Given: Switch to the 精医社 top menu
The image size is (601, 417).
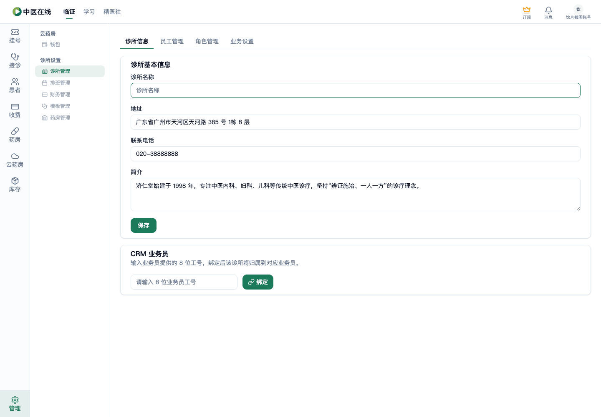Looking at the screenshot, I should (x=112, y=12).
